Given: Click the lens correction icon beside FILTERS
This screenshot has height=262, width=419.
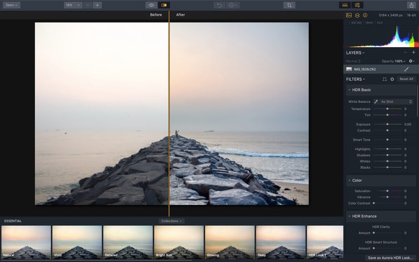Looking at the screenshot, I should pyautogui.click(x=384, y=79).
